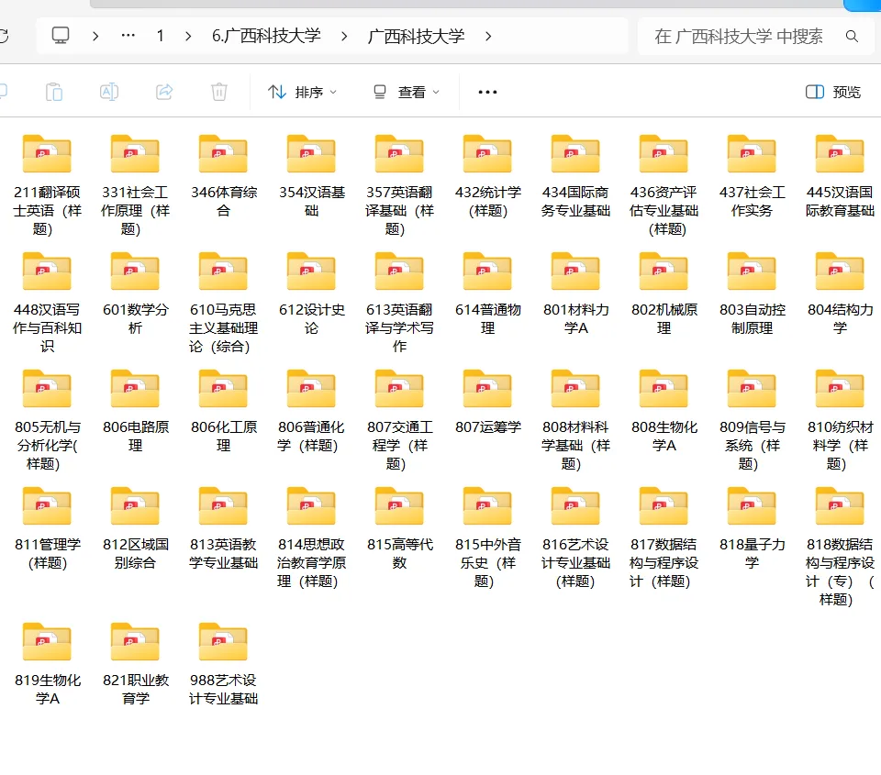Select folder 601数学分析
Image resolution: width=881 pixels, height=775 pixels.
click(x=136, y=293)
